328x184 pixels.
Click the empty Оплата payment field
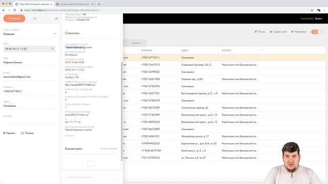[x=29, y=121]
